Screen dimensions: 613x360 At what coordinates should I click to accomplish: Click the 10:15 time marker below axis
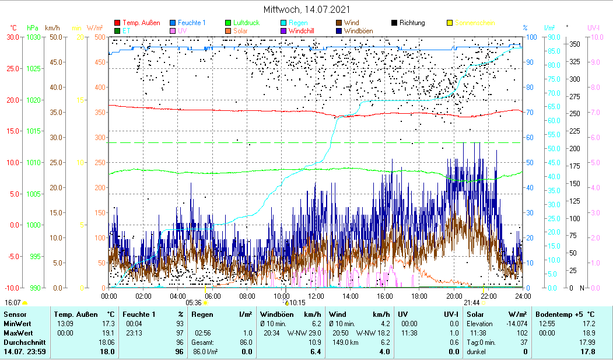297,303
